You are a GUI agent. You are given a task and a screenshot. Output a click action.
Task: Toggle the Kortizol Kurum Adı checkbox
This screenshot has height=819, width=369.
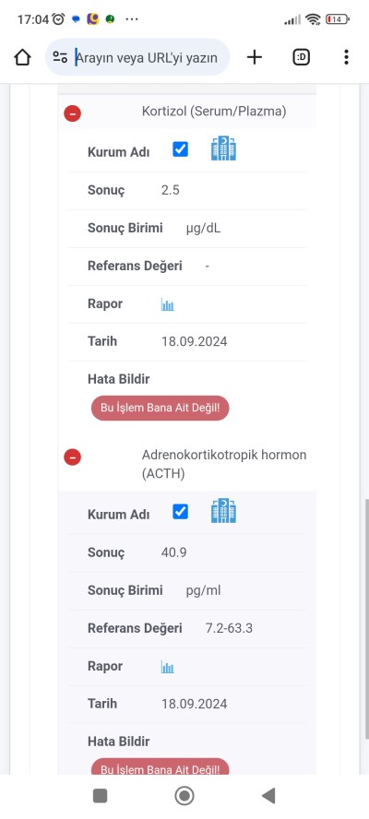click(180, 149)
